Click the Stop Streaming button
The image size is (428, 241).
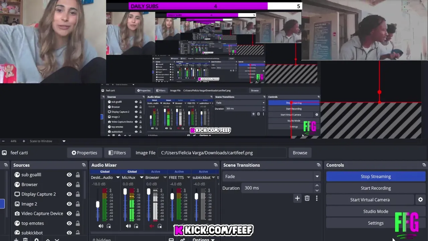(x=376, y=176)
